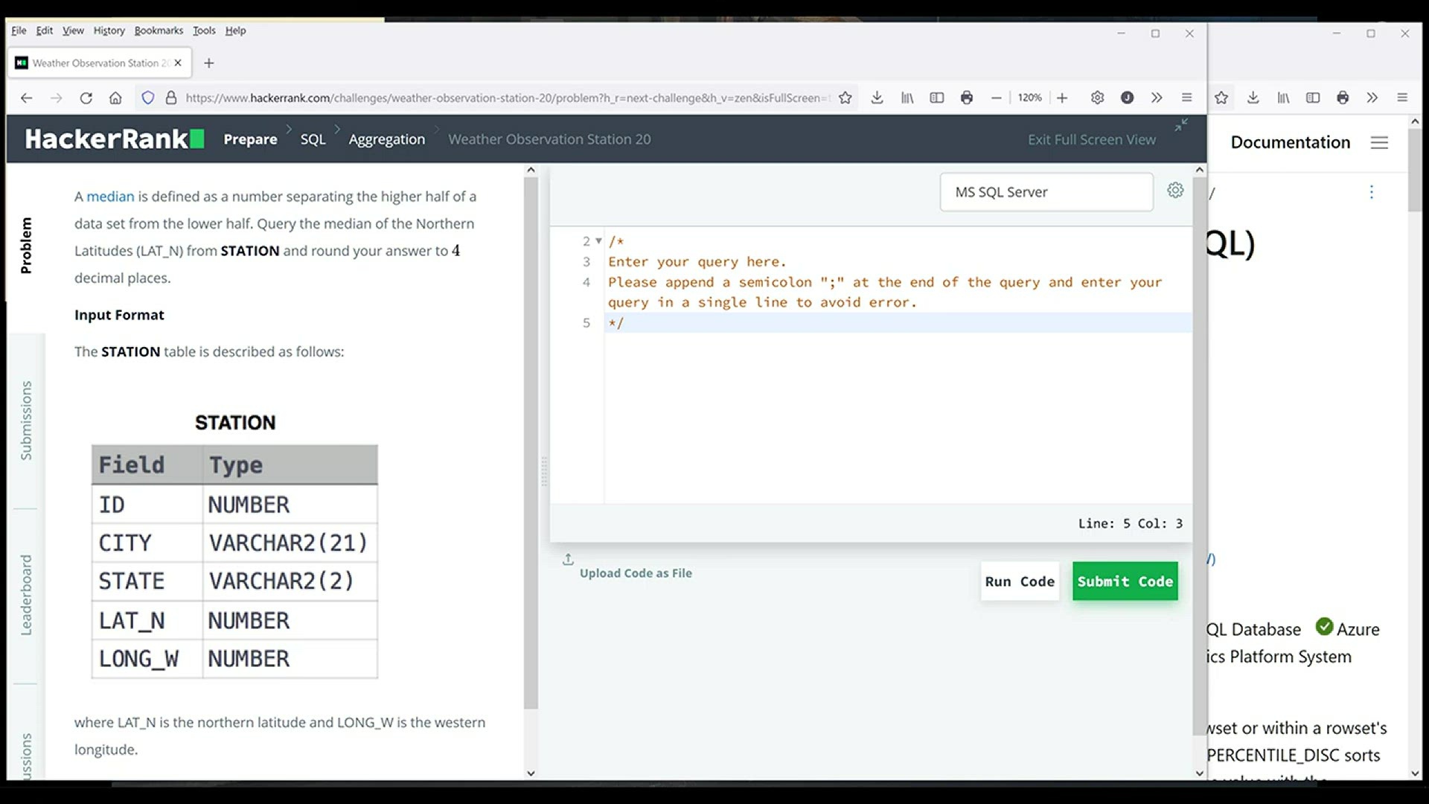Click the VARCHAR2(21) type cell
1429x804 pixels.
[290, 543]
